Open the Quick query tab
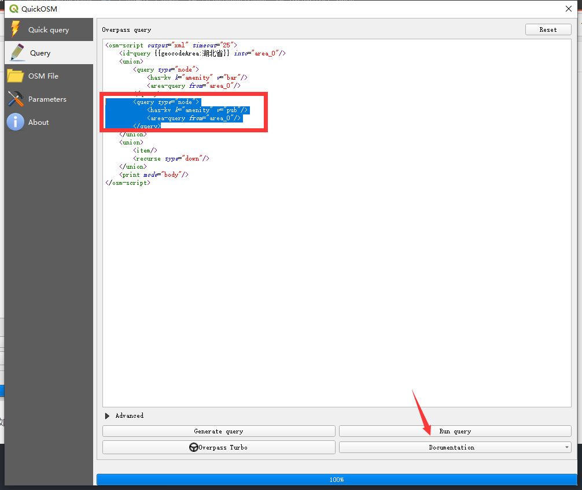This screenshot has width=582, height=490. pos(49,29)
